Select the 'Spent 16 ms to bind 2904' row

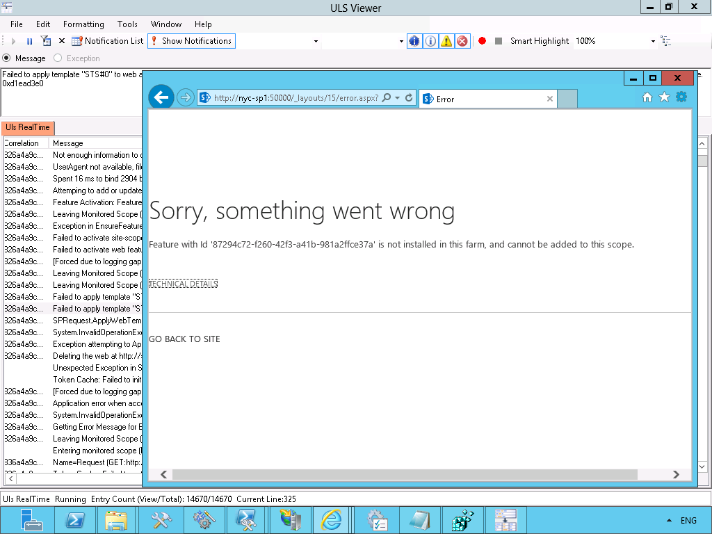click(72, 179)
